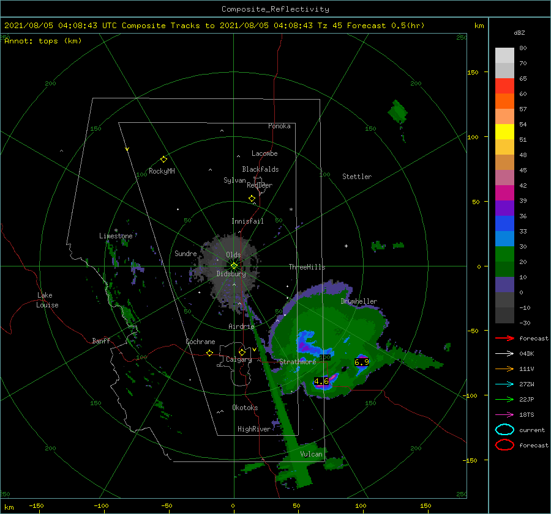Click the yellow radar site marker at Olds
The width and height of the screenshot is (551, 514).
click(234, 266)
